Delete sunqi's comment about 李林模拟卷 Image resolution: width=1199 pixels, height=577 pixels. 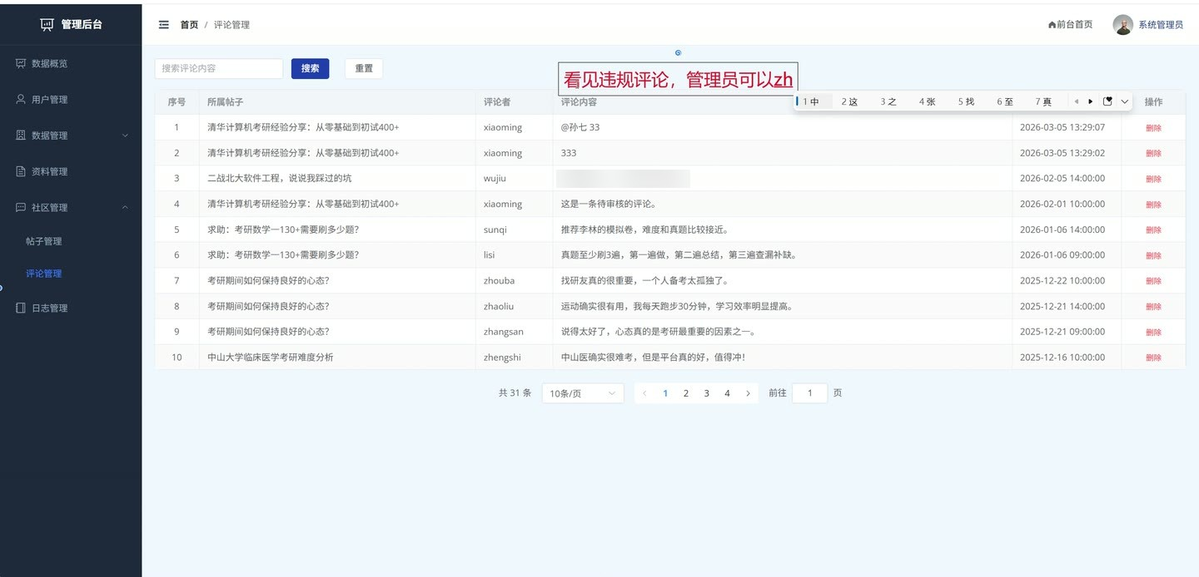point(1153,230)
